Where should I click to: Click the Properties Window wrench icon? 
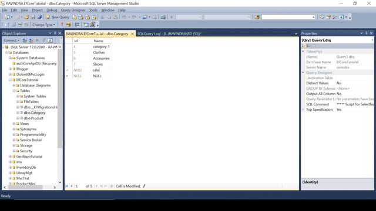335,17
